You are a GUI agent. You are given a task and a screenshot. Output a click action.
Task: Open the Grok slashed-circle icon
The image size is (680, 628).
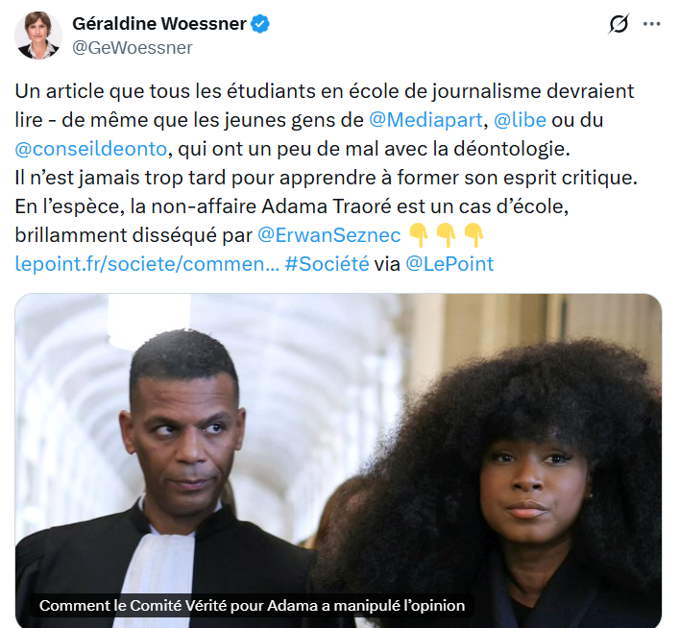619,24
